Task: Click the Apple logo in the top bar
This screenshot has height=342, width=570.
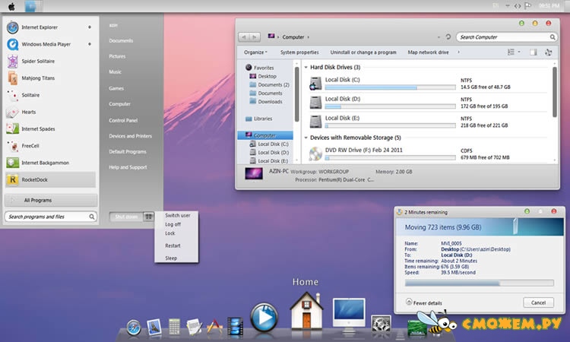Action: tap(11, 6)
